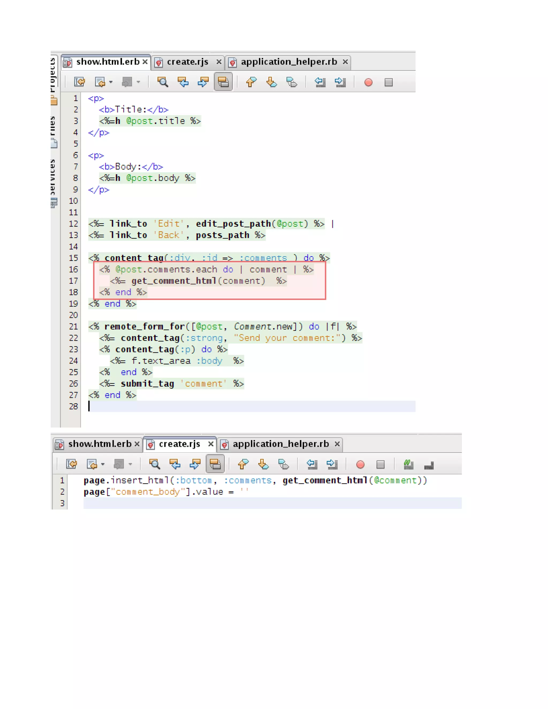This screenshot has height=709, width=548.
Task: Start macro recording in show.html.erb editor toolbar
Action: [368, 82]
